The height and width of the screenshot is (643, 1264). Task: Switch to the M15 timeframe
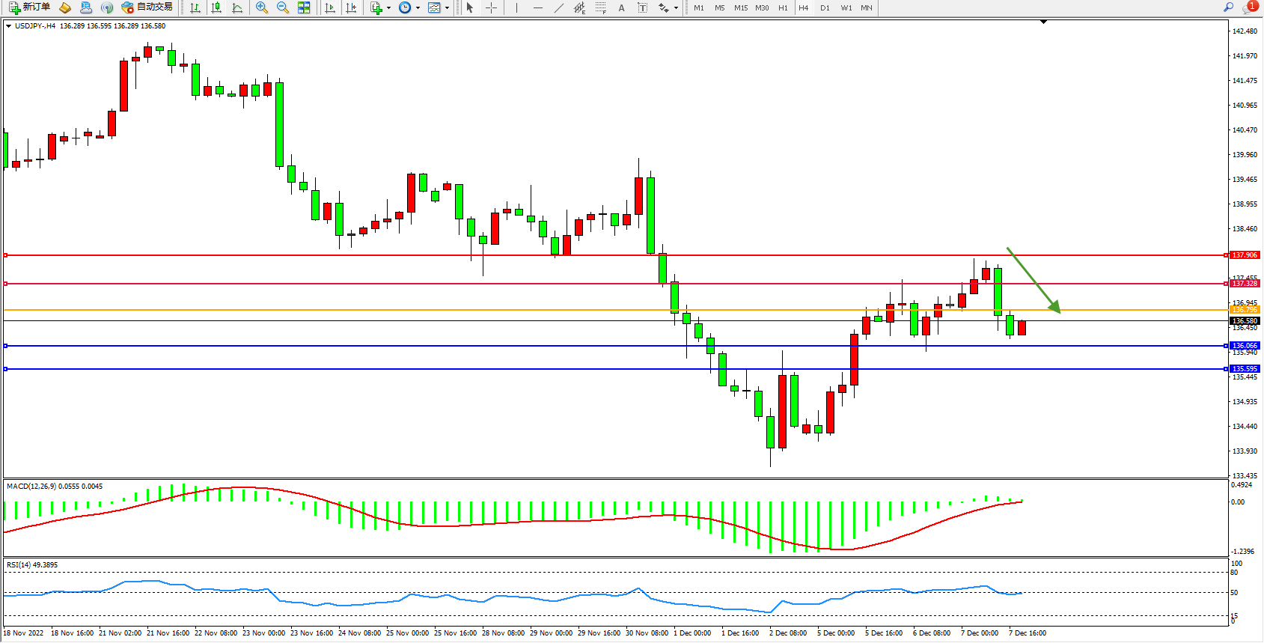(741, 7)
